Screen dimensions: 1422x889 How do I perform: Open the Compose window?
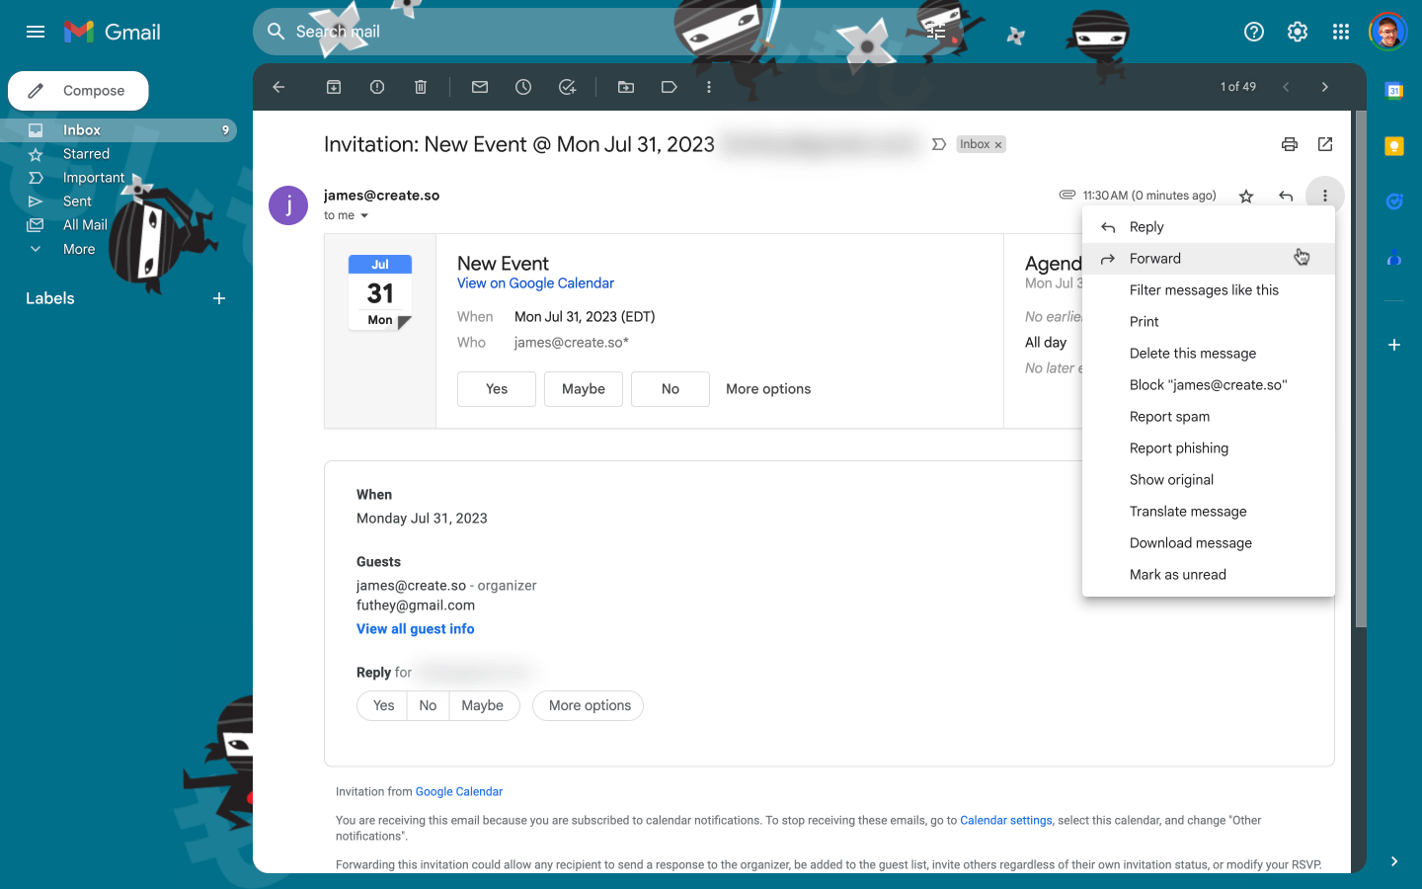[x=78, y=91]
